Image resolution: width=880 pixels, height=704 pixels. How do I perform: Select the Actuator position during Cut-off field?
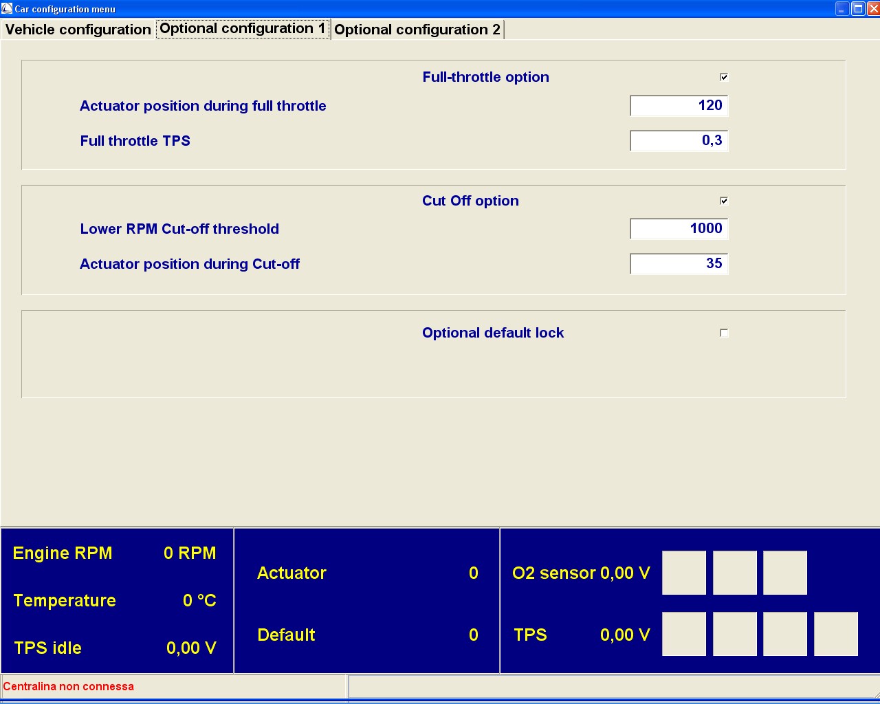point(679,264)
